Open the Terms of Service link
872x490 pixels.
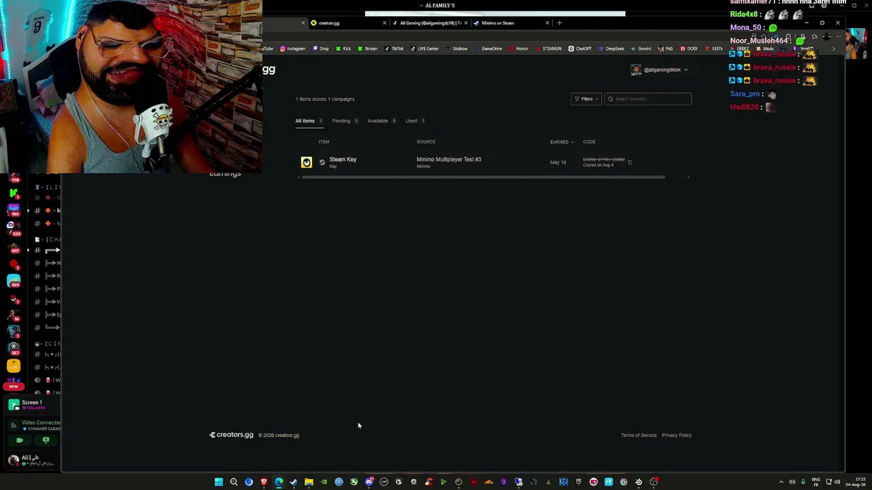[x=639, y=436]
